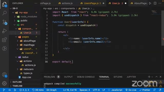Image resolution: width=164 pixels, height=92 pixels.
Task: Open the Source Control view icon
Action: click(x=5, y=22)
